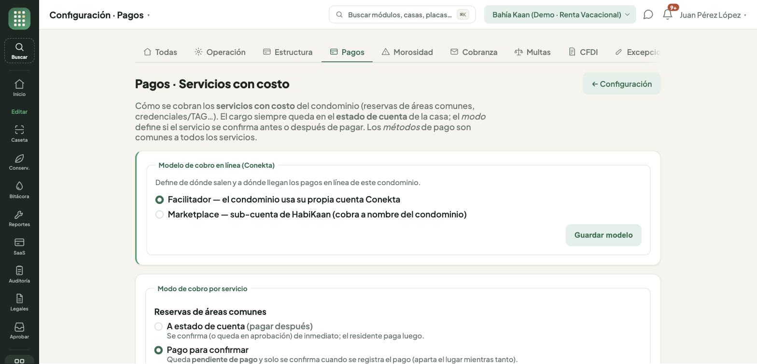This screenshot has height=364, width=757.
Task: Switch to the Todas tab
Action: pos(160,52)
